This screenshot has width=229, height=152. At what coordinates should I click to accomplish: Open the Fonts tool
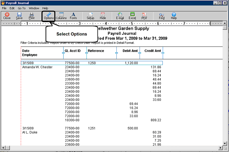coord(73,16)
